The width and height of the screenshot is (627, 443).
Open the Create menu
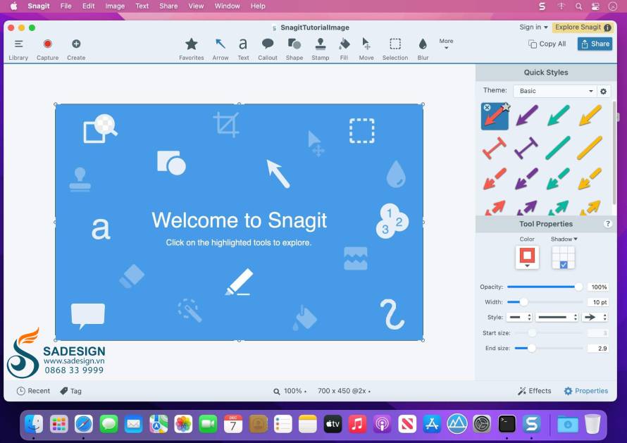[x=76, y=49]
